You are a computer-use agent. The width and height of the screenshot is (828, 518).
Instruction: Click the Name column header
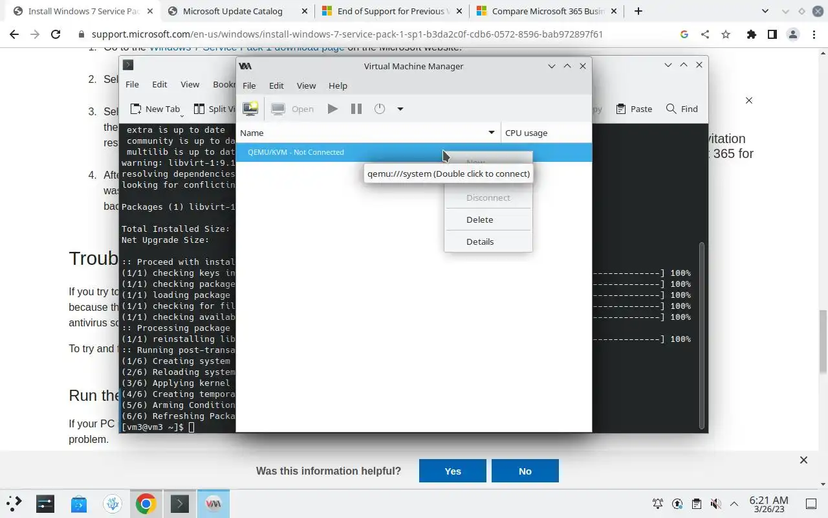pyautogui.click(x=368, y=133)
